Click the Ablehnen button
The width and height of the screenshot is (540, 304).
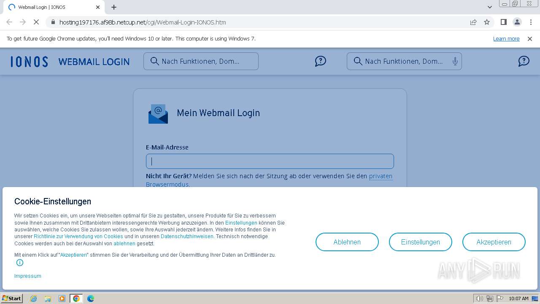tap(347, 242)
